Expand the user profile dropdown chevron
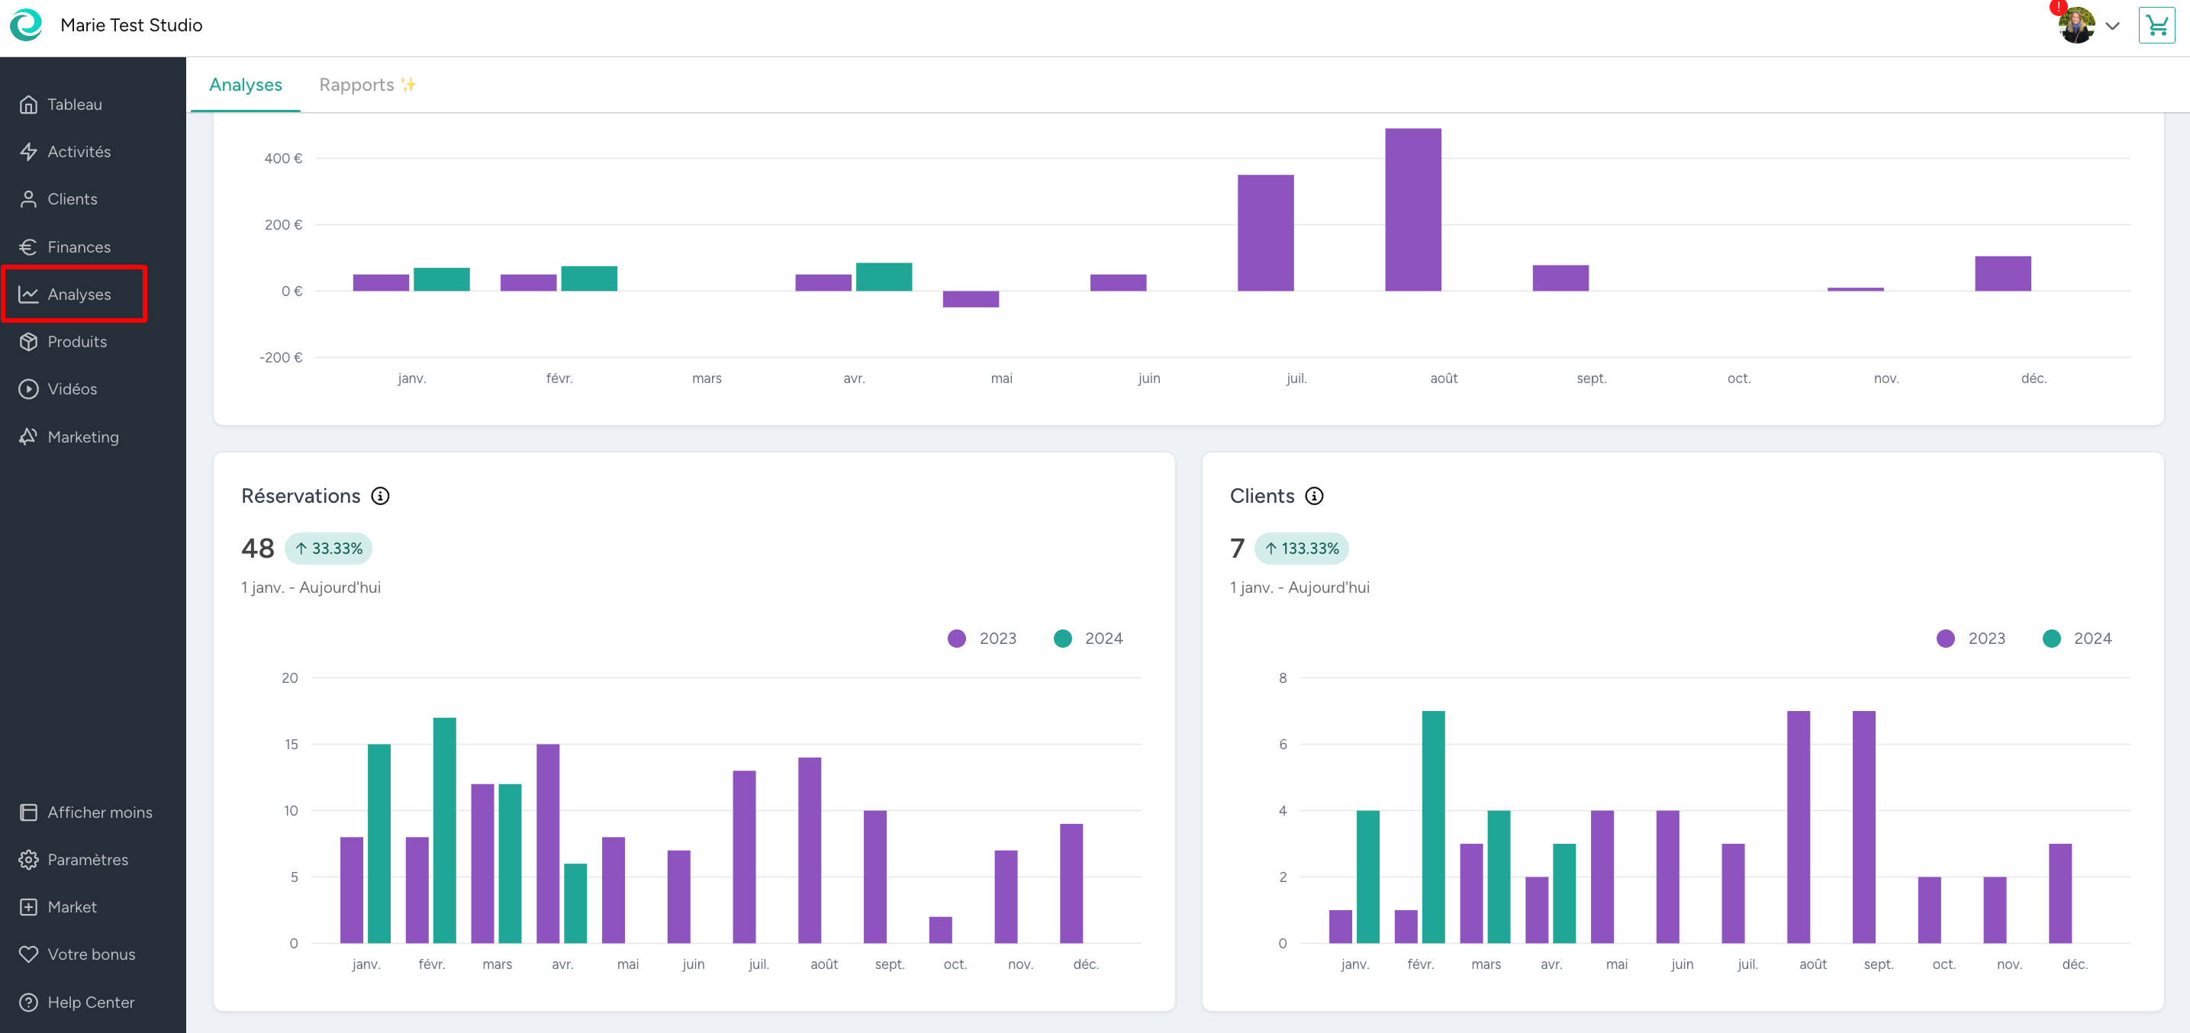This screenshot has height=1033, width=2190. coord(2113,25)
